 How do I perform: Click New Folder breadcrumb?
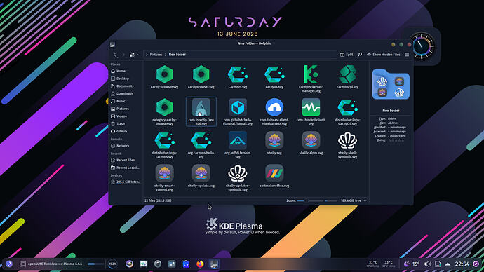(177, 55)
